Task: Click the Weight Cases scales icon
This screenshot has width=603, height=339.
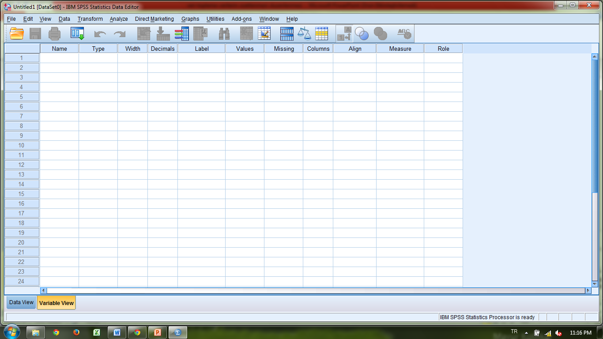Action: [304, 34]
